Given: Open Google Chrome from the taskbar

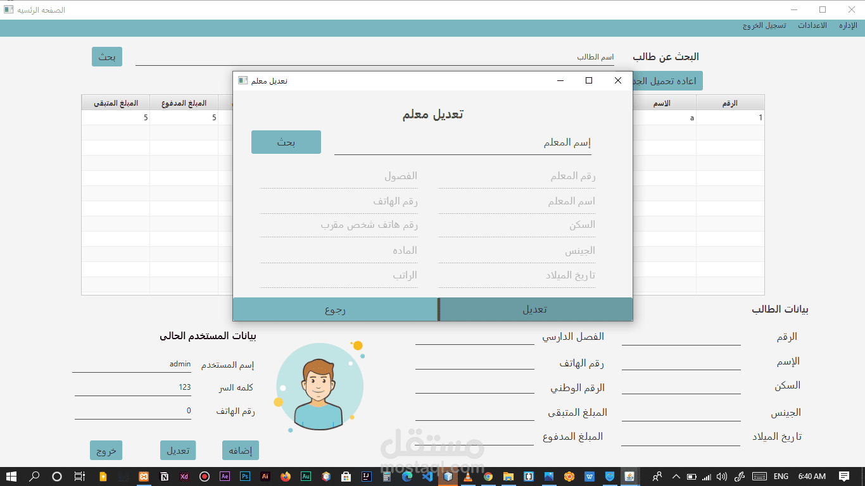Looking at the screenshot, I should pyautogui.click(x=488, y=477).
